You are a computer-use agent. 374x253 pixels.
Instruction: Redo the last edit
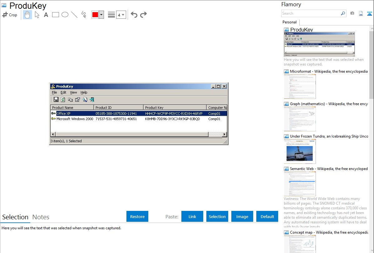click(x=143, y=15)
